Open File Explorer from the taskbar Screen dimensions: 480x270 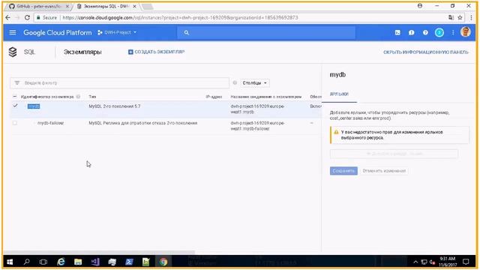point(78,262)
